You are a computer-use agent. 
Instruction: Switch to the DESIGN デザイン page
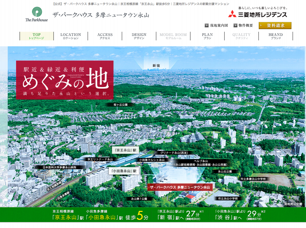[139, 36]
